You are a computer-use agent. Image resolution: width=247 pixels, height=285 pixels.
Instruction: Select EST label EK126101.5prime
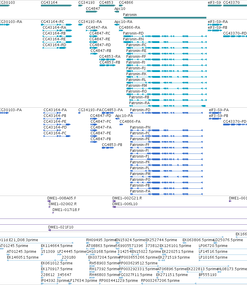175,246
